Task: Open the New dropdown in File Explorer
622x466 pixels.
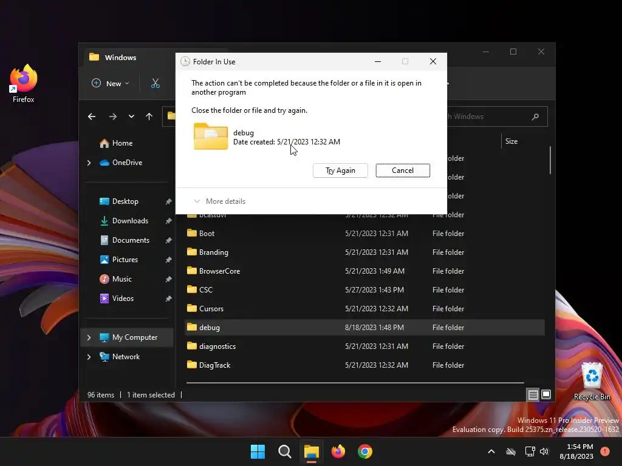Action: (x=111, y=84)
